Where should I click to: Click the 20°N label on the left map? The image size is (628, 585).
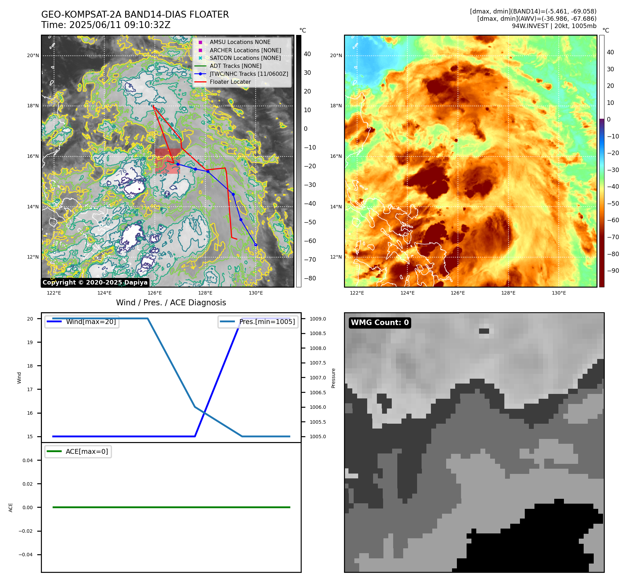tap(33, 55)
